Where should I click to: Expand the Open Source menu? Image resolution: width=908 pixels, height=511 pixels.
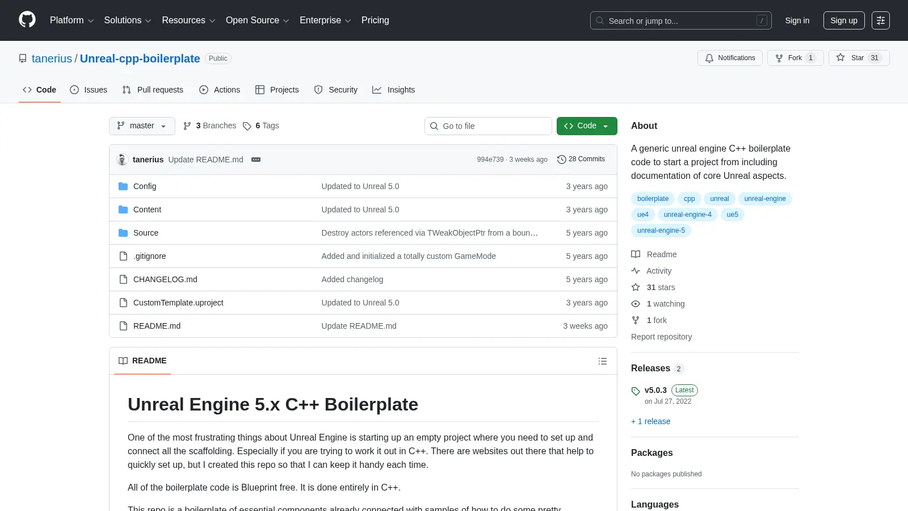[x=258, y=20]
